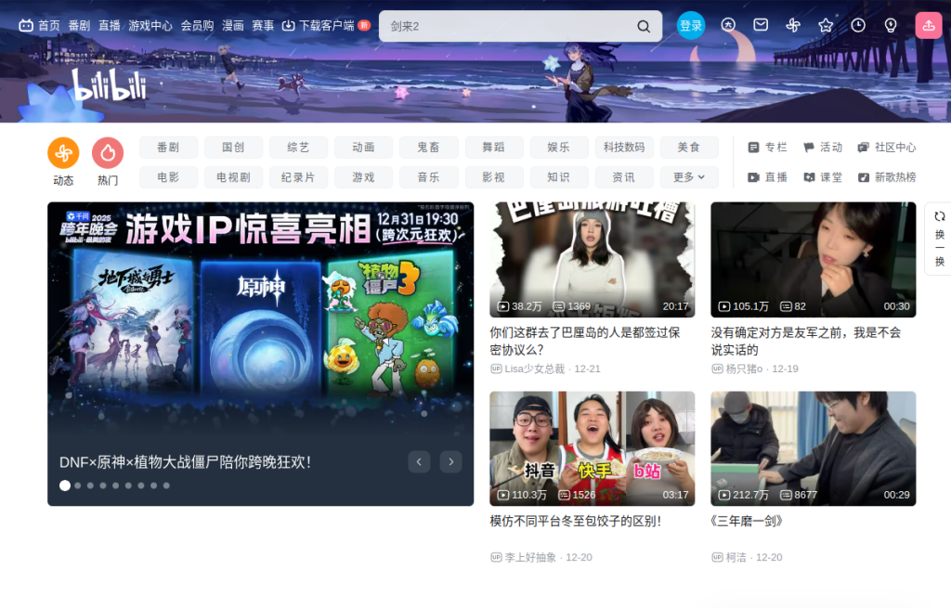Select the 舞蹈 category chip
The height and width of the screenshot is (608, 951).
tap(494, 148)
